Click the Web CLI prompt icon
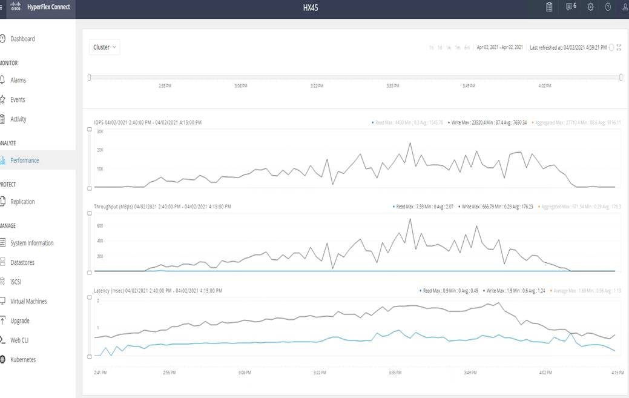Viewport: 629px width, 398px height. click(x=2, y=340)
